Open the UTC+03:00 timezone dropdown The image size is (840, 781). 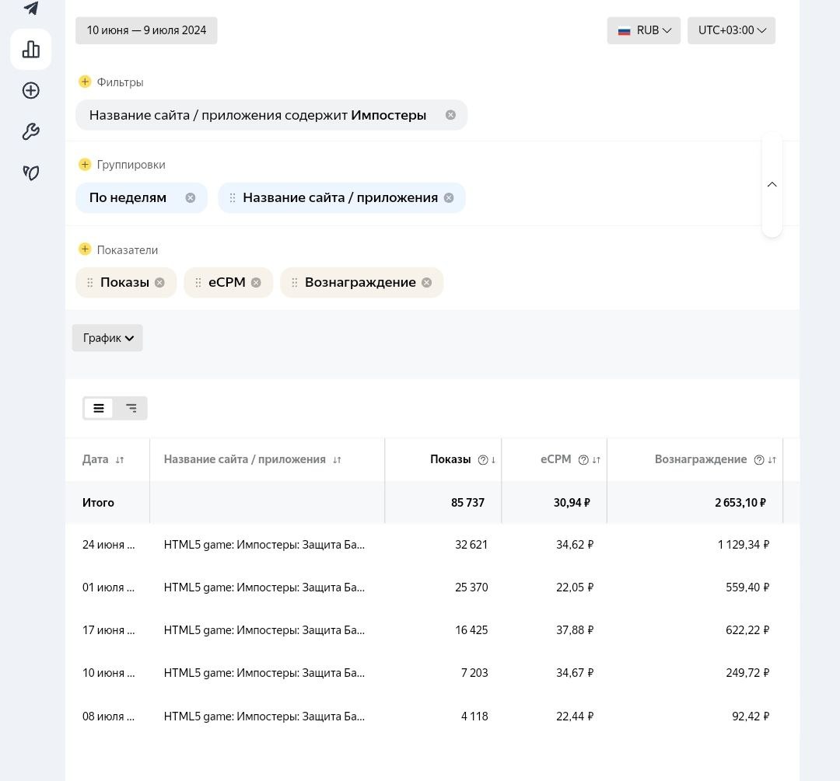pos(731,30)
